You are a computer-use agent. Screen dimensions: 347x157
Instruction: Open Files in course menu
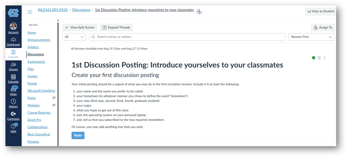tap(31, 69)
